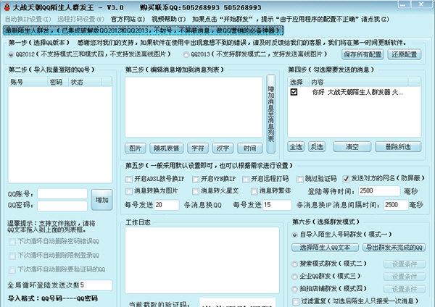Click the 内容 column header in message list
435x307 pixels.
358,82
